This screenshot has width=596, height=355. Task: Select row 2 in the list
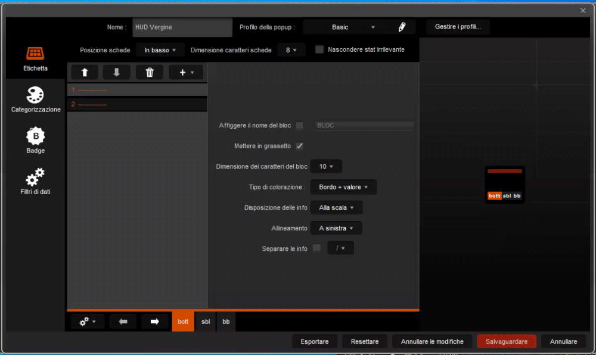137,104
